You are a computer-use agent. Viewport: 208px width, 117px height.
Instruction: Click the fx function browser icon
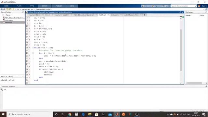[x=2, y=90]
